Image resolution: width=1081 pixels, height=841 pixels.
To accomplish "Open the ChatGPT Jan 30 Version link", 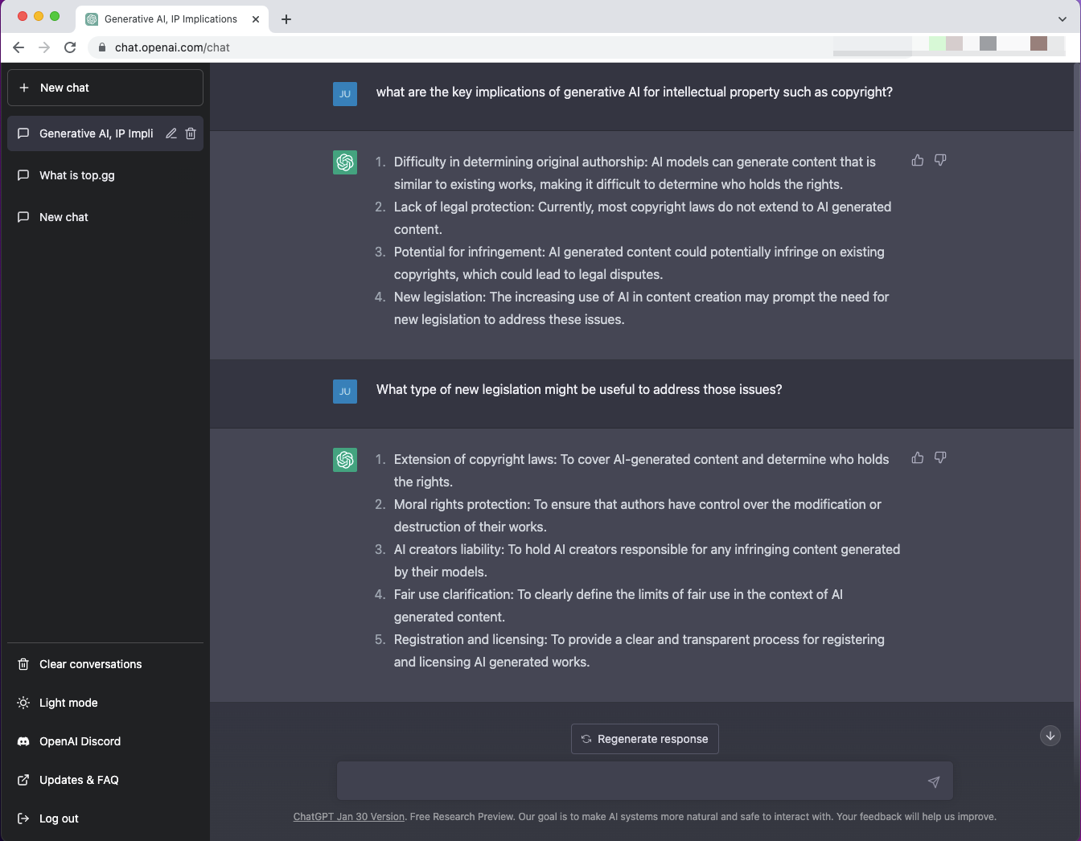I will pyautogui.click(x=348, y=817).
